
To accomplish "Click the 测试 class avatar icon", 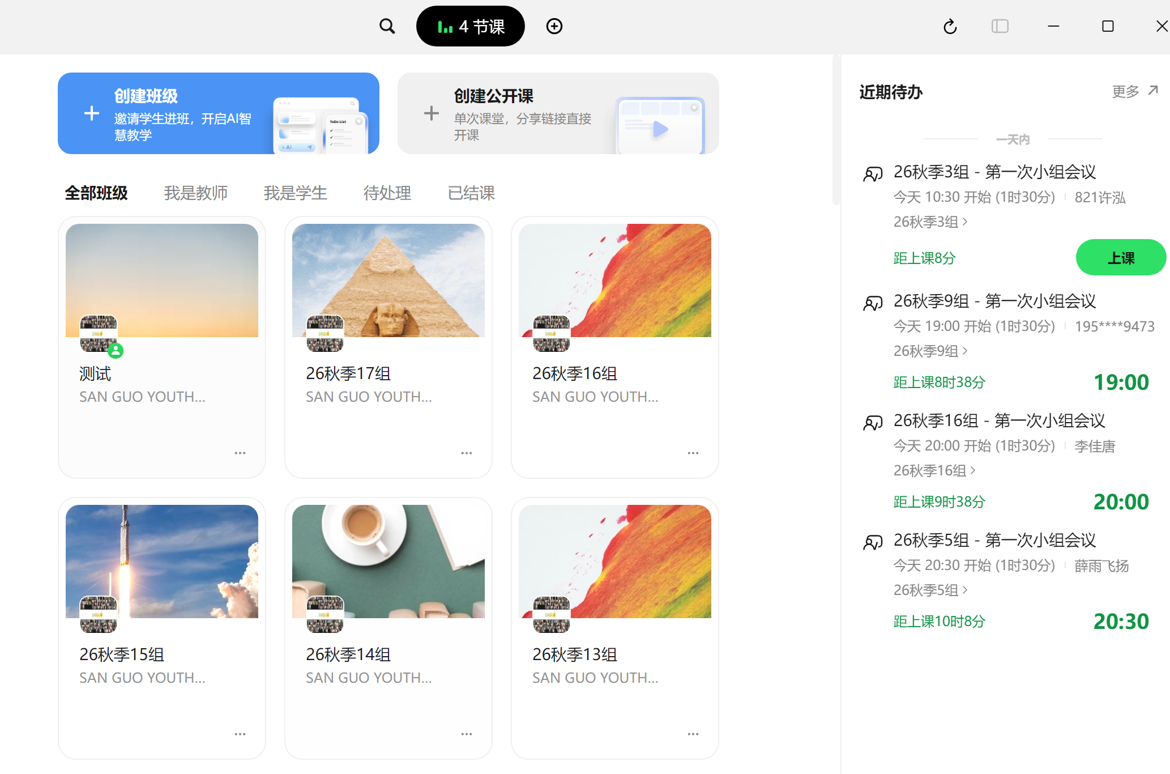I will 99,334.
